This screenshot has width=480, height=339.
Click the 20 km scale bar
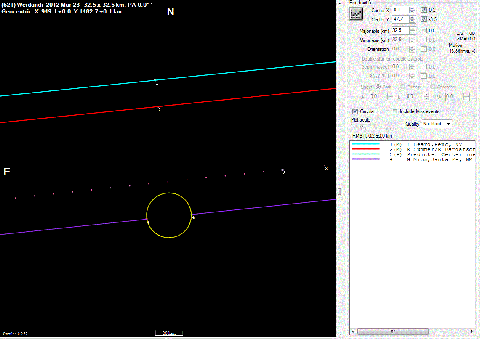coord(169,333)
